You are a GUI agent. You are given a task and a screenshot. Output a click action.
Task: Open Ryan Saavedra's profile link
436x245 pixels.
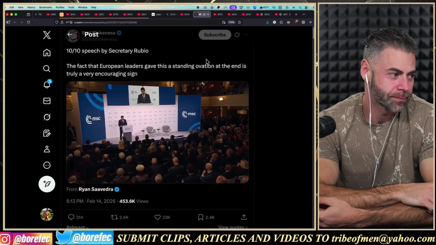click(96, 189)
